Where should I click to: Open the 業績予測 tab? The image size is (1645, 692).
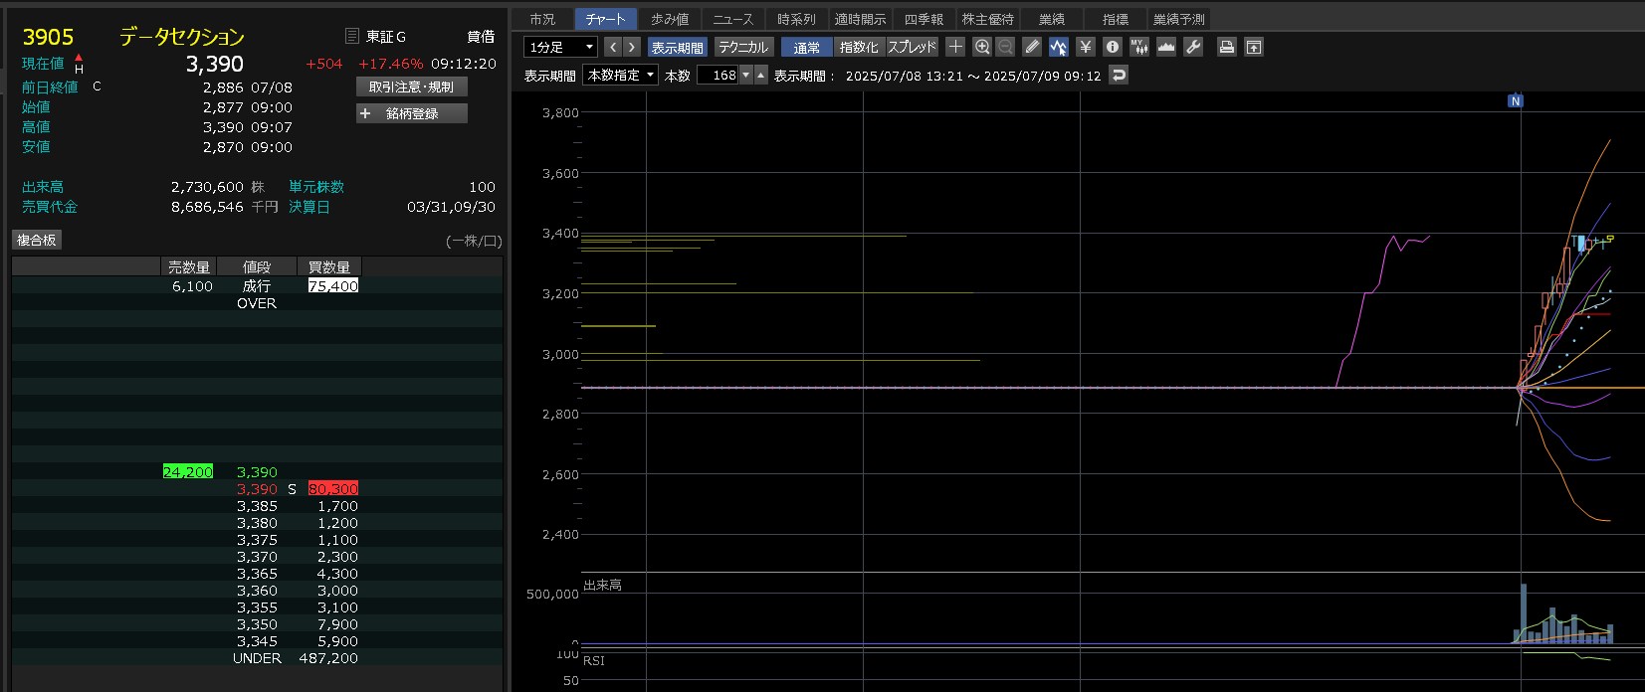click(x=1179, y=19)
